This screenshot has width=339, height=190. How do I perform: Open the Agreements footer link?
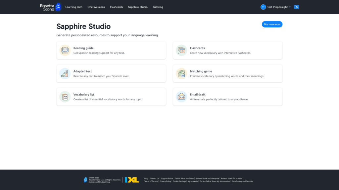pos(193,181)
